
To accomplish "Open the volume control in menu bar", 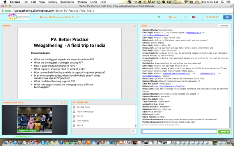I will coord(191,2).
